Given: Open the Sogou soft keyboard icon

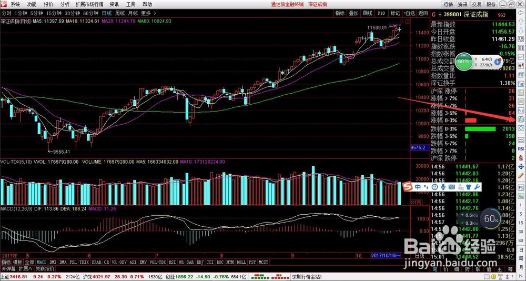Looking at the screenshot, I should [451, 187].
